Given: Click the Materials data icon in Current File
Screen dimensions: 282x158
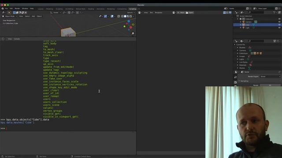Looking at the screenshot, I should tap(251, 65).
